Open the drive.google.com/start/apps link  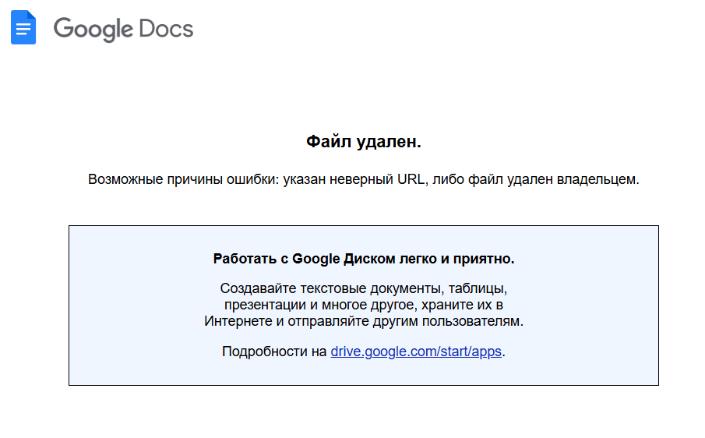416,351
